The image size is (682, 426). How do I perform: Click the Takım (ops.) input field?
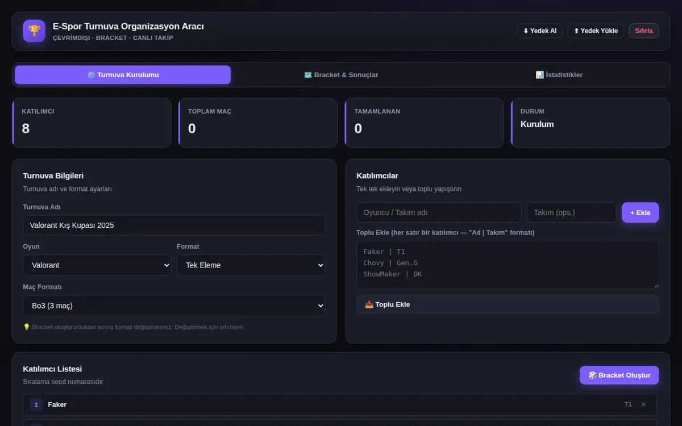(572, 212)
